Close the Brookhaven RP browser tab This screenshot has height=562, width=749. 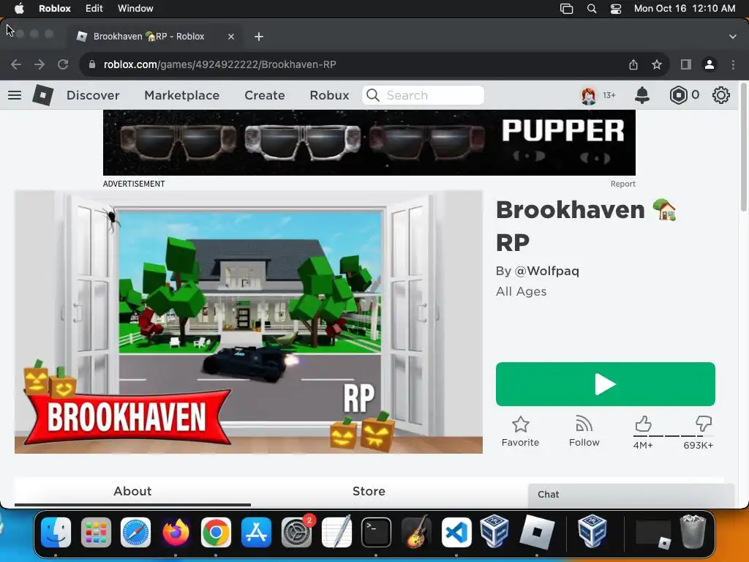[x=231, y=37]
